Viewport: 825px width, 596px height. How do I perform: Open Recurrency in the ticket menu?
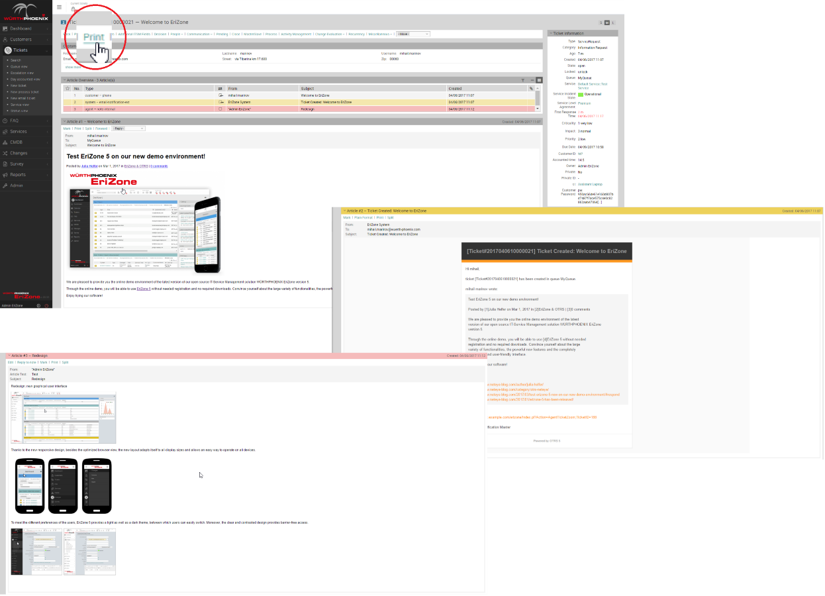(356, 34)
